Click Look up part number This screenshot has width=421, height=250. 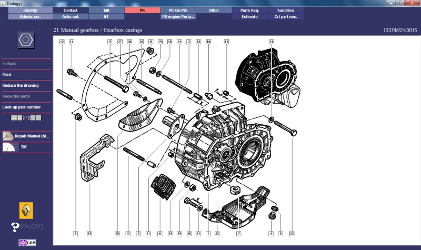click(21, 107)
